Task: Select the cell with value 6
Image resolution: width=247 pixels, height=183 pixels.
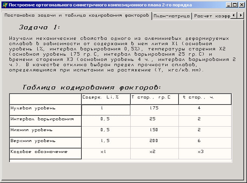Action: click(x=205, y=143)
